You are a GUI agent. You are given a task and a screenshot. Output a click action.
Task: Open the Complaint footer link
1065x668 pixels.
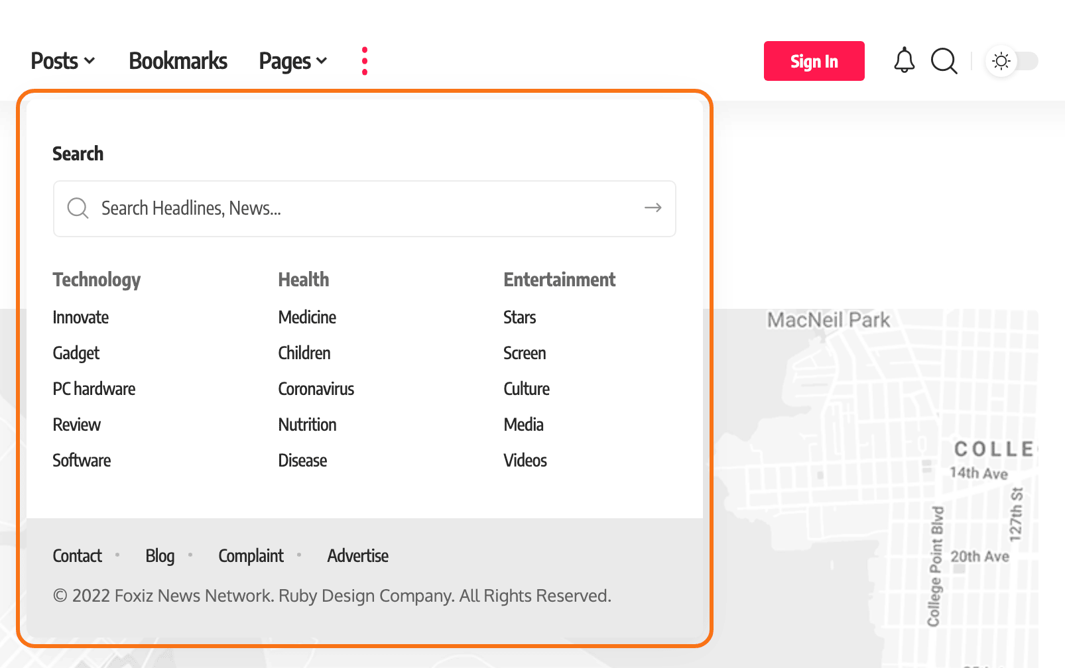pos(251,556)
